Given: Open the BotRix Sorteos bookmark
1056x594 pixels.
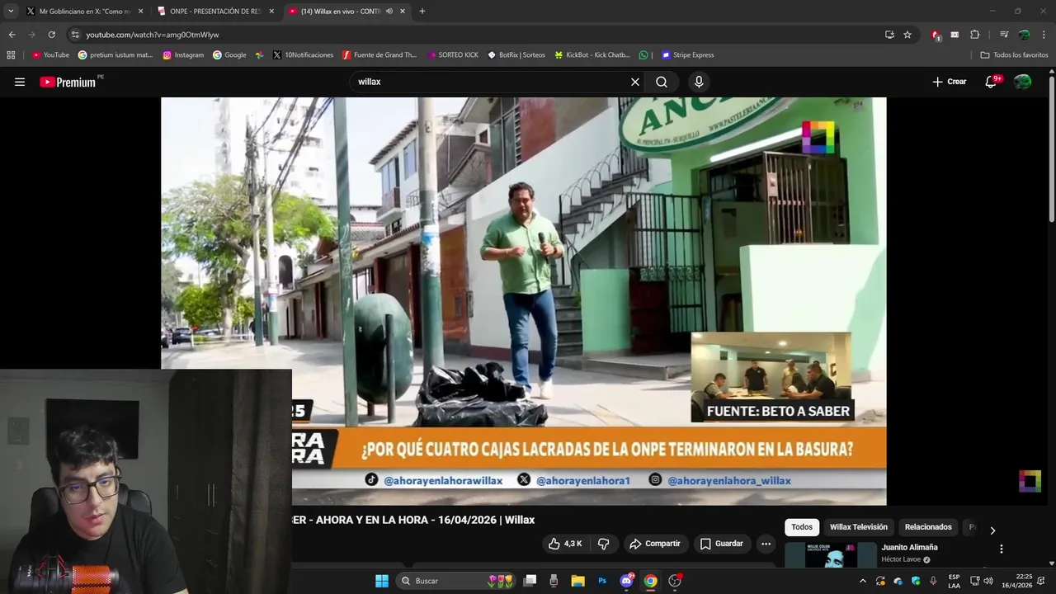Looking at the screenshot, I should [516, 55].
